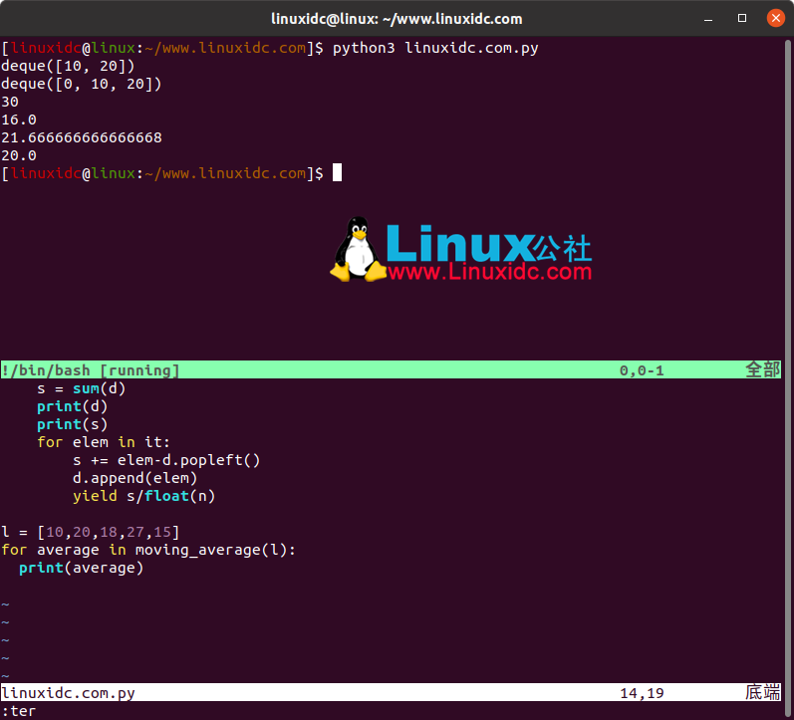Click the output value '30'

coord(10,102)
